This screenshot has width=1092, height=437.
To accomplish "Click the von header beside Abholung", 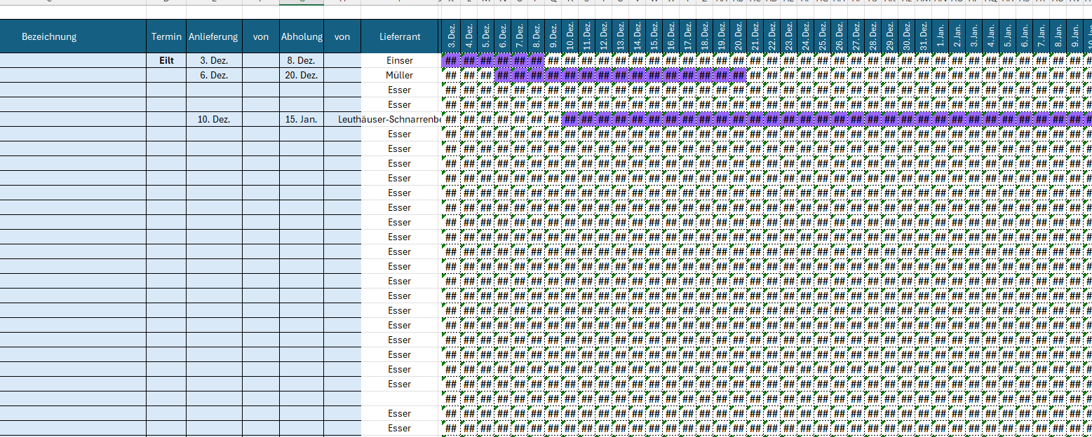I will click(x=342, y=36).
